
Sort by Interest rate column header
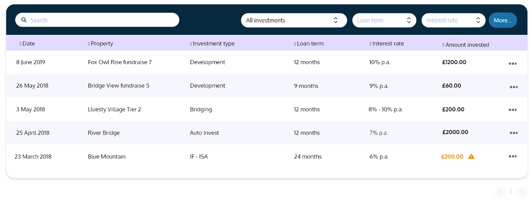(x=386, y=43)
